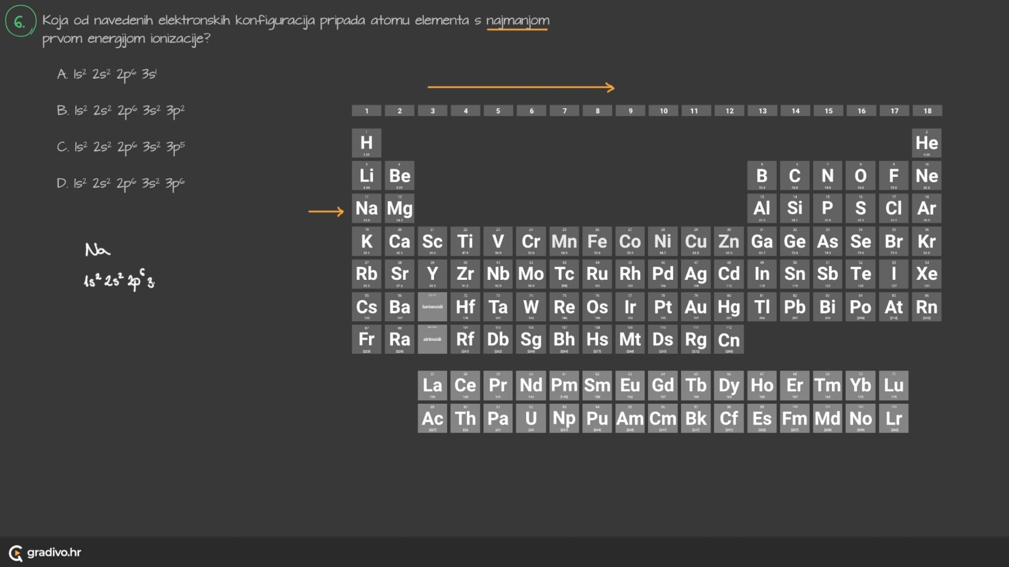This screenshot has width=1009, height=567.
Task: Select answer option A configuration
Action: tap(107, 75)
